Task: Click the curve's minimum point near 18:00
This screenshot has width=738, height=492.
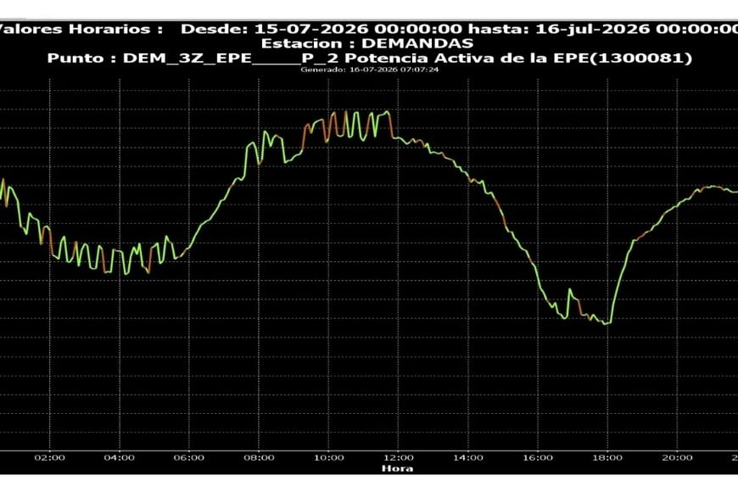Action: (x=607, y=323)
